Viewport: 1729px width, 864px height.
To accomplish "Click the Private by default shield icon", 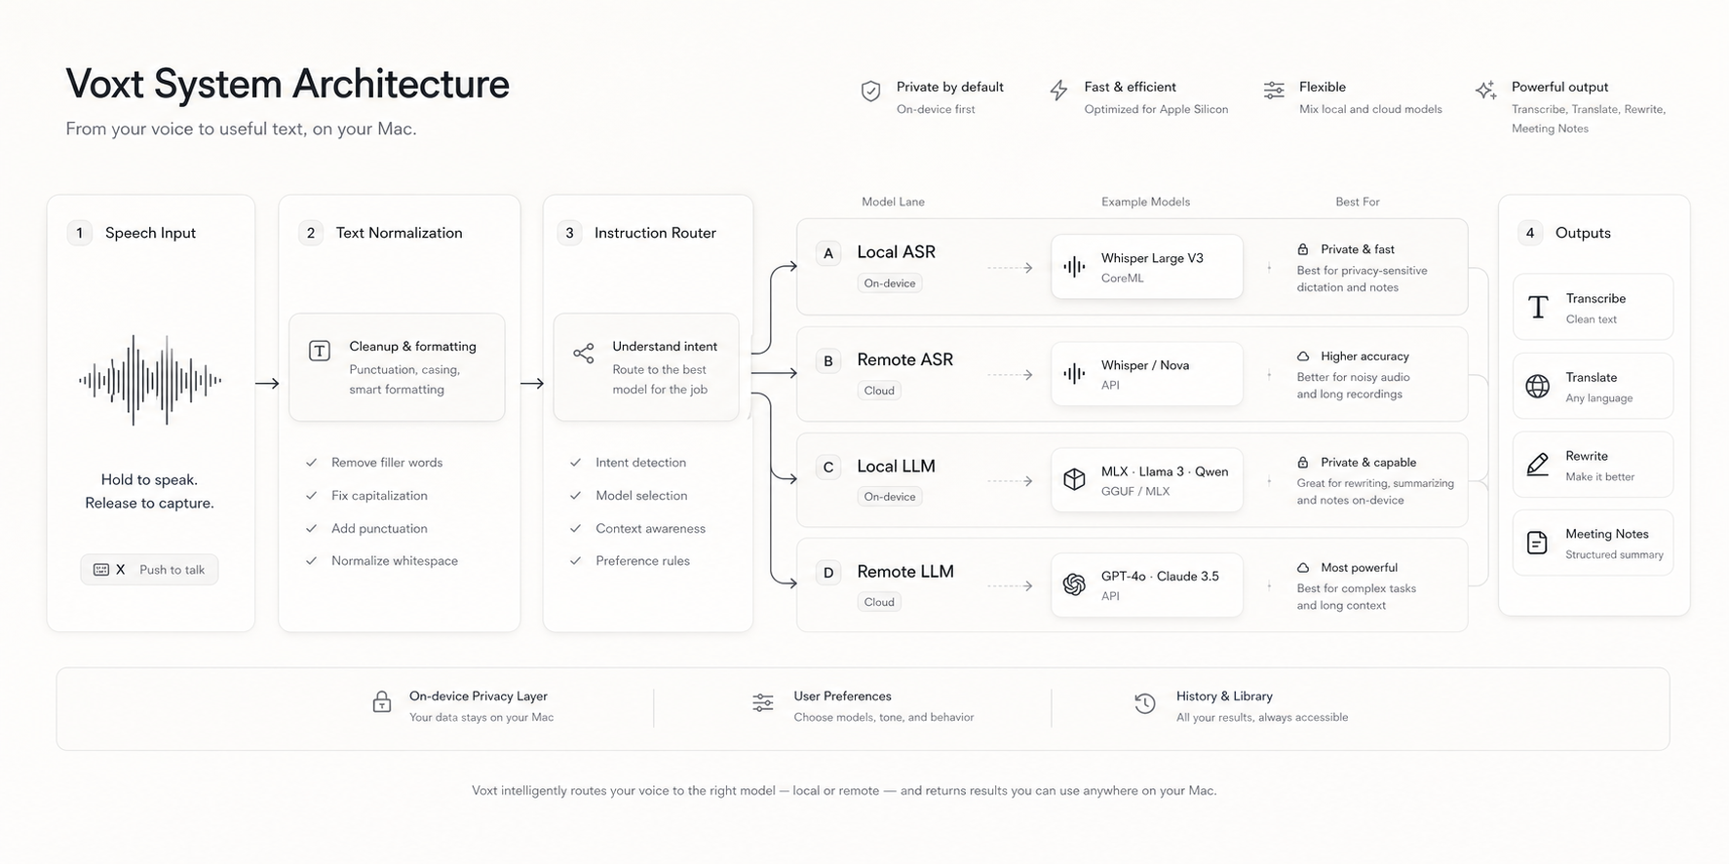I will pos(870,92).
